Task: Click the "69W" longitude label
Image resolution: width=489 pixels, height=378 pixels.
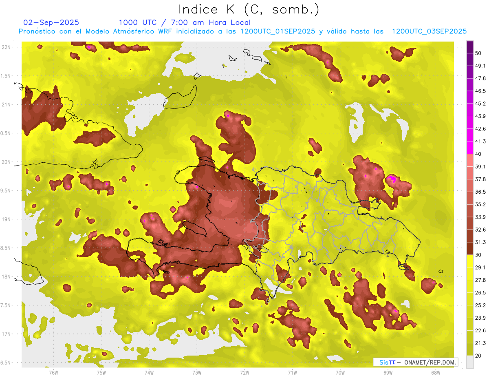Action: [388, 372]
